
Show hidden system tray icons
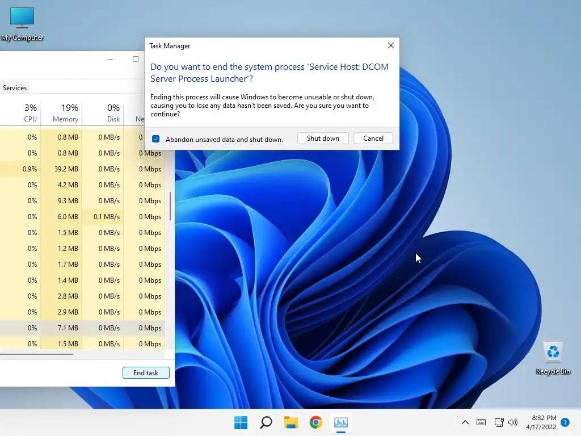pos(465,422)
